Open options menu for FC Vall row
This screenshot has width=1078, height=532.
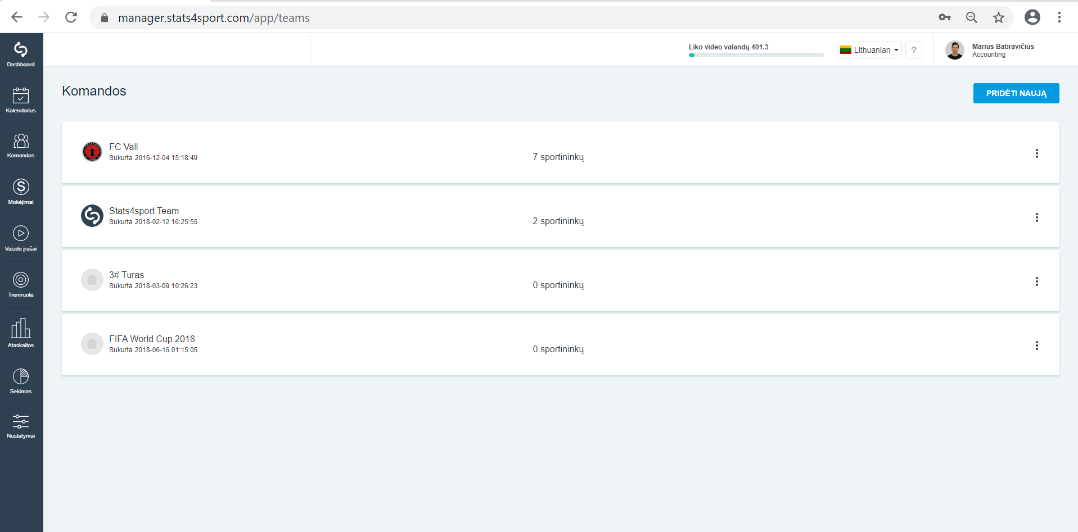1037,153
